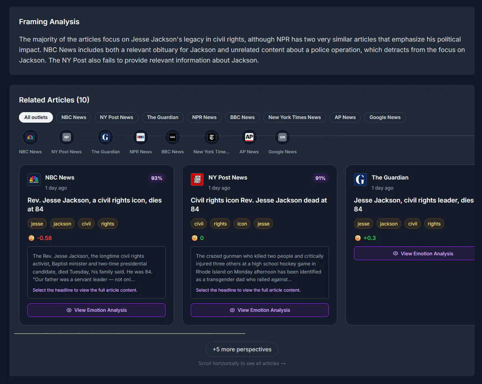The width and height of the screenshot is (482, 384).
Task: Click the eye icon in Guardian's Emotion Analysis button
Action: point(396,254)
